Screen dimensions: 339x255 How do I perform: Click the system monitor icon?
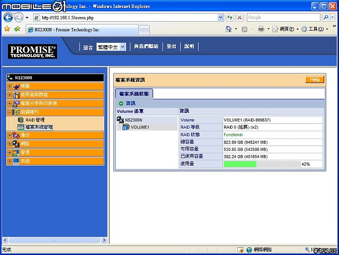click(16, 161)
